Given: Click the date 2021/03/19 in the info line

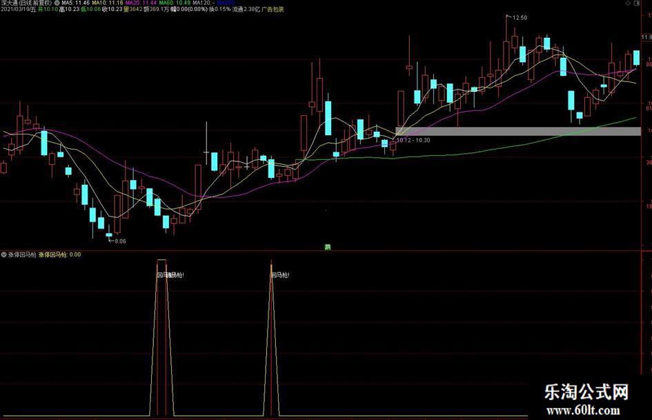Looking at the screenshot, I should 18,9.
